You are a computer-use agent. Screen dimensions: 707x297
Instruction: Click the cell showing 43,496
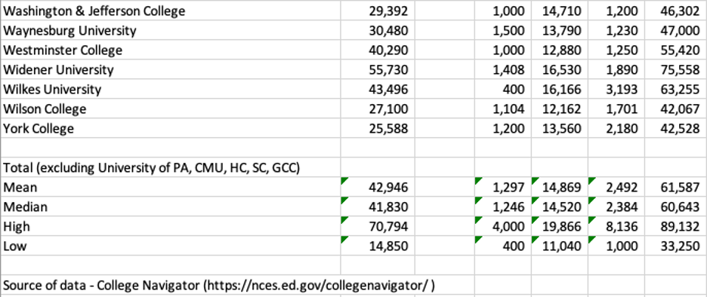378,90
